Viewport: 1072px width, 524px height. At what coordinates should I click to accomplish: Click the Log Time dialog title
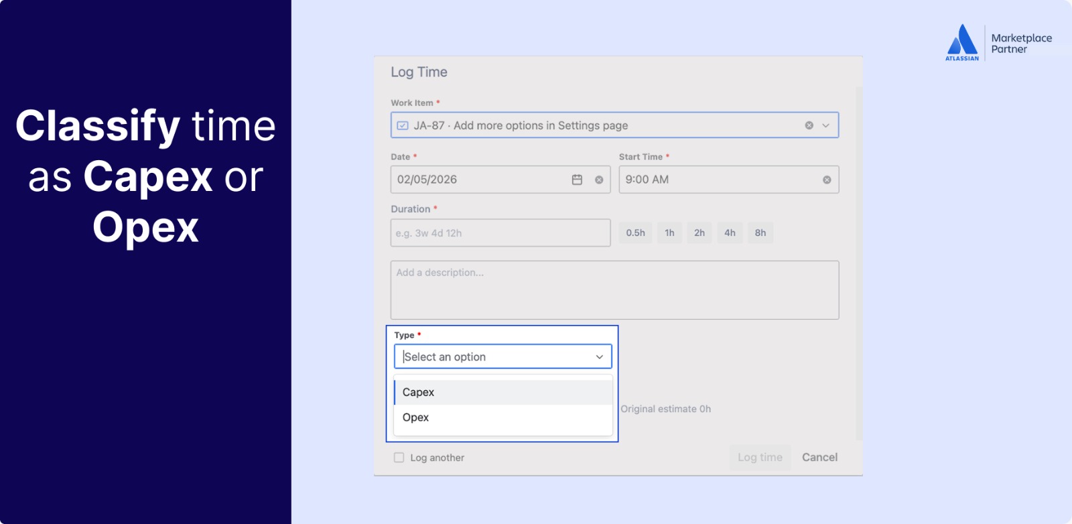[x=419, y=72]
